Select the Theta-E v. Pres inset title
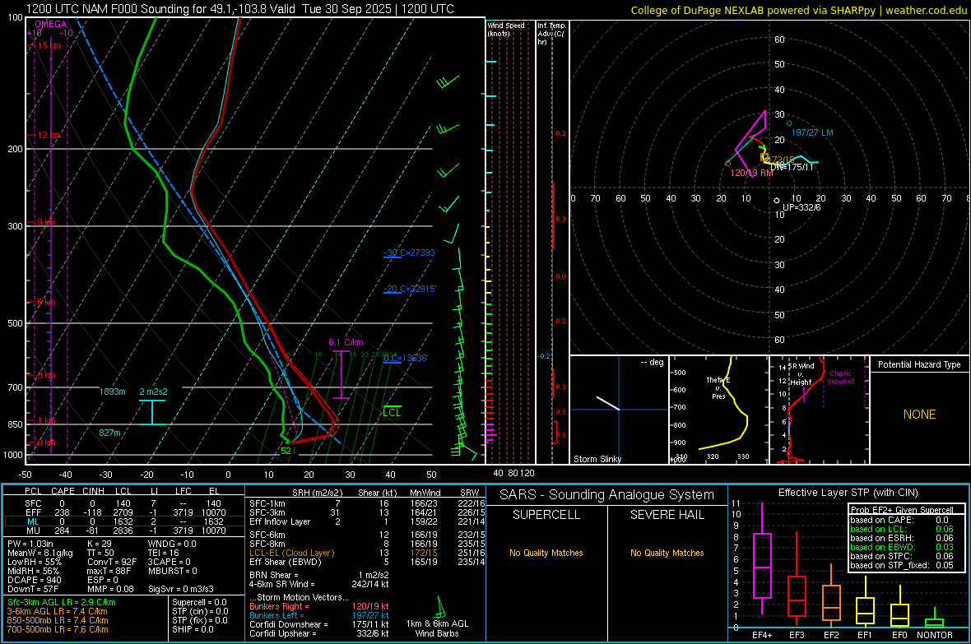This screenshot has width=971, height=644. (x=718, y=388)
